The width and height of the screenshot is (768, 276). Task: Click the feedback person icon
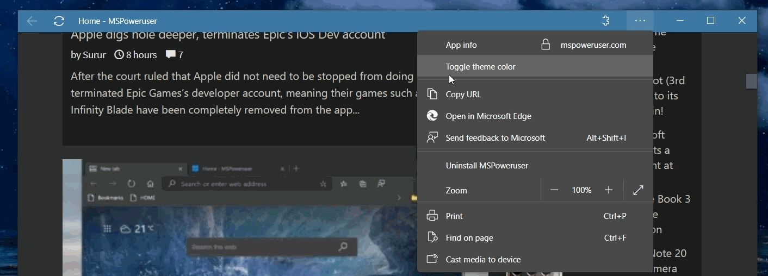432,137
